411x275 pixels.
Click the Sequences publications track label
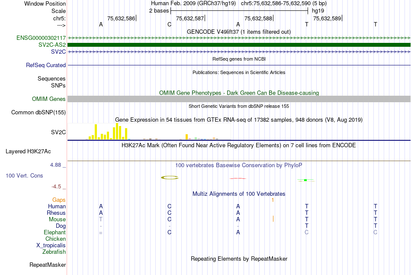click(51, 78)
